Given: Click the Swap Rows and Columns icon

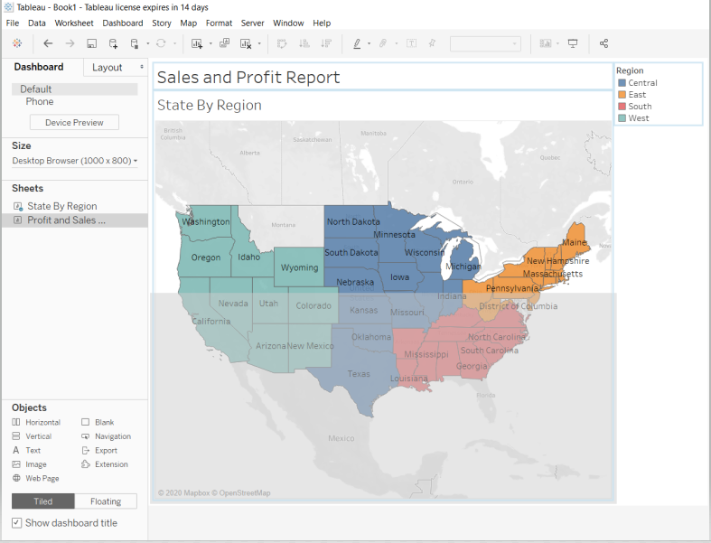Looking at the screenshot, I should pos(282,43).
